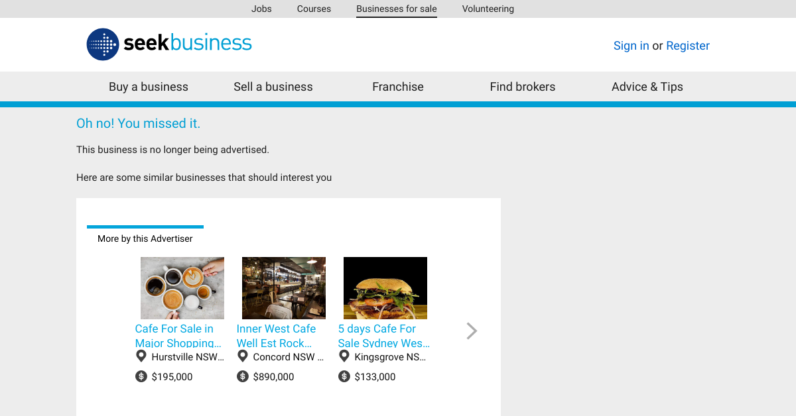796x416 pixels.
Task: Click the Sign in link
Action: 631,46
